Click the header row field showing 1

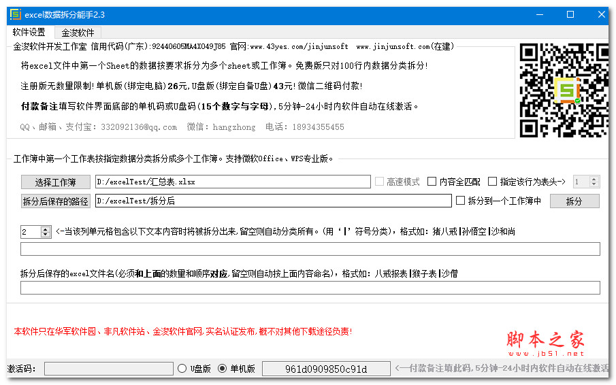[x=581, y=182]
